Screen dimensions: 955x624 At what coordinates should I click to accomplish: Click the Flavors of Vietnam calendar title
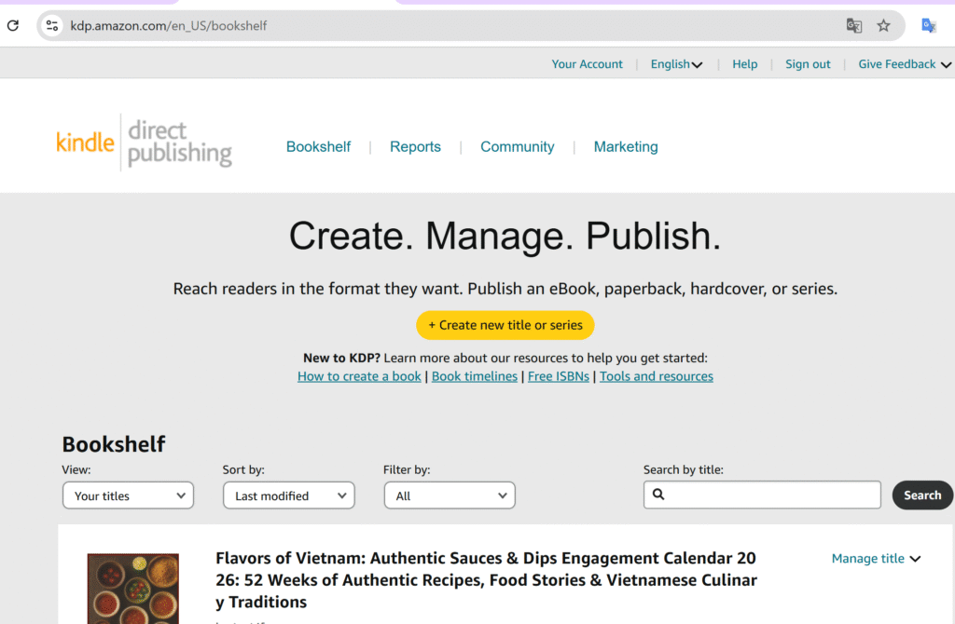(x=486, y=580)
